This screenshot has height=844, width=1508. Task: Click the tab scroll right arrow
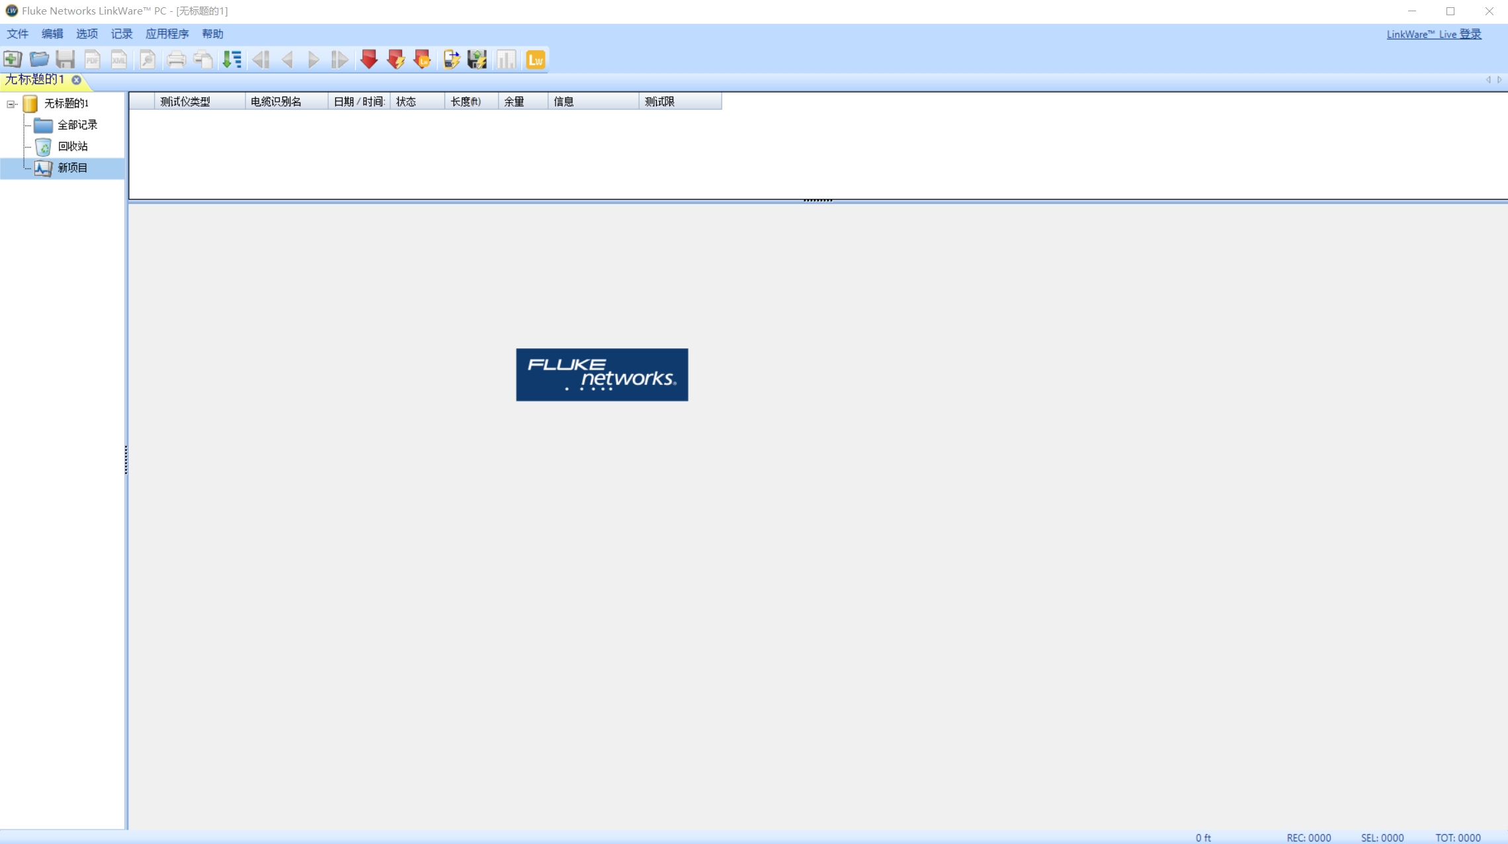[x=1499, y=80]
